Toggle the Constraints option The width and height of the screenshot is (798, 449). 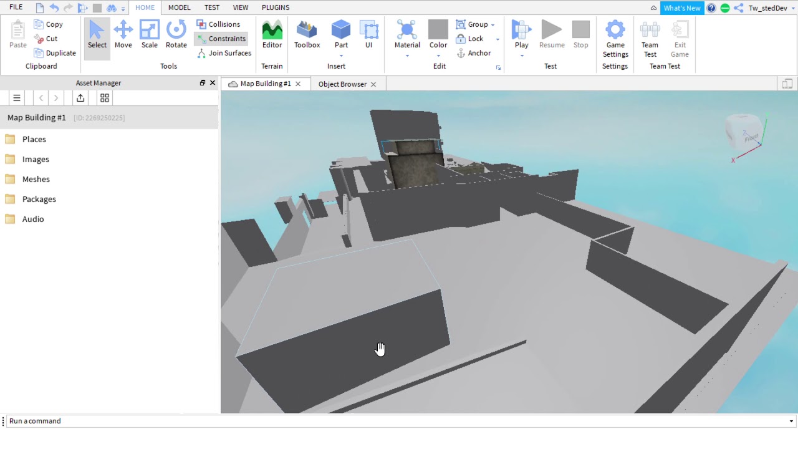(x=221, y=39)
